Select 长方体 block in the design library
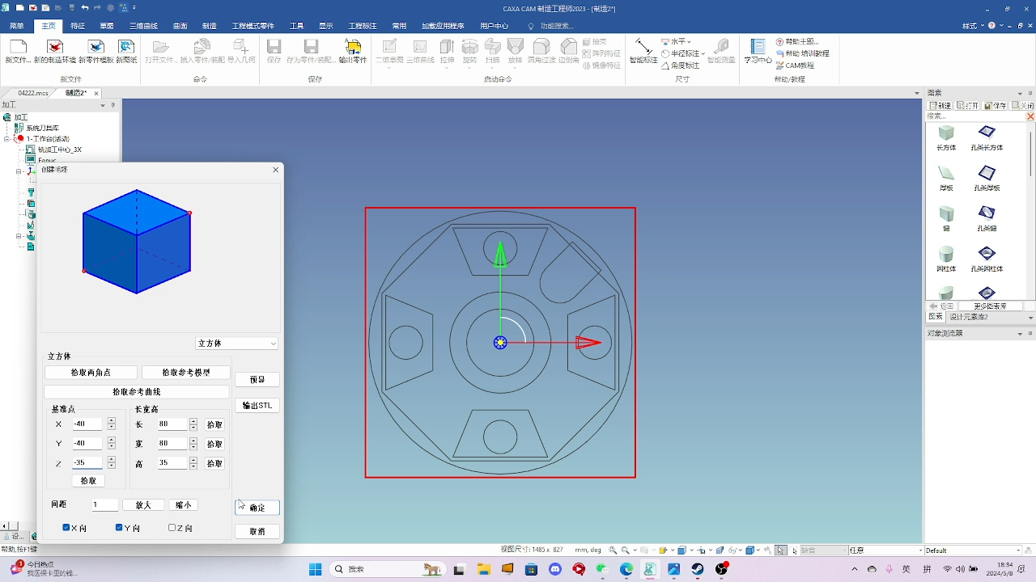The height and width of the screenshot is (582, 1036). (946, 138)
